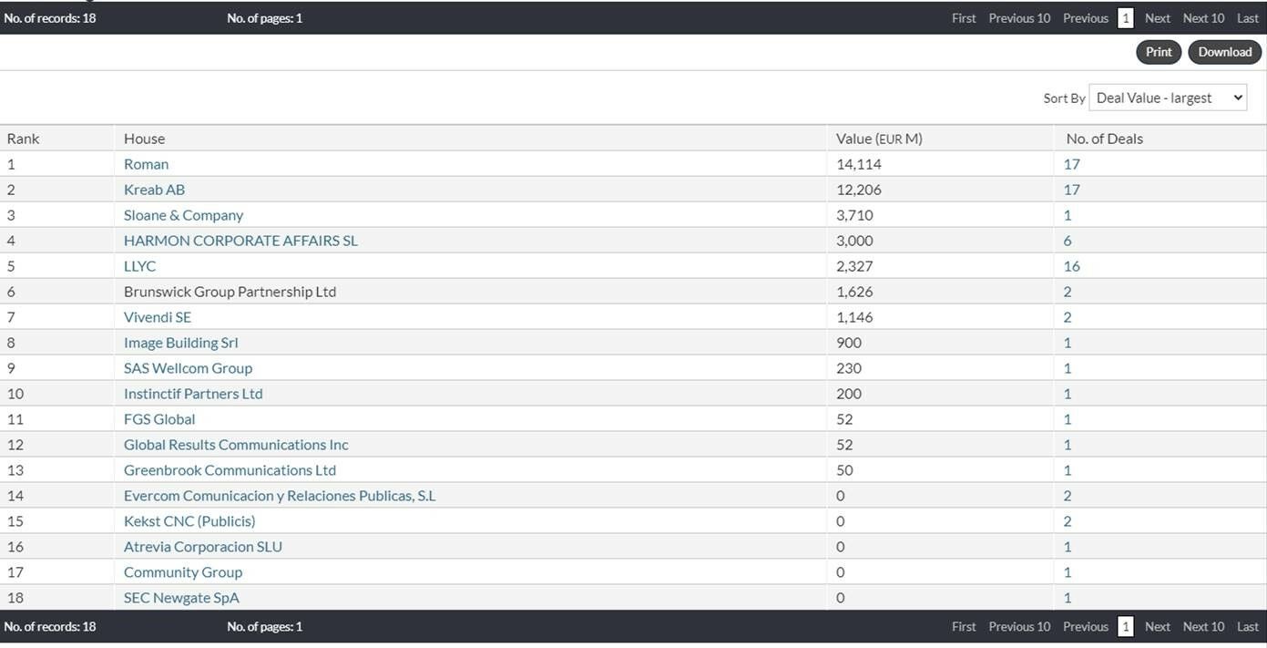Open SEC Newgate SpA link
The image size is (1267, 648).
[181, 598]
